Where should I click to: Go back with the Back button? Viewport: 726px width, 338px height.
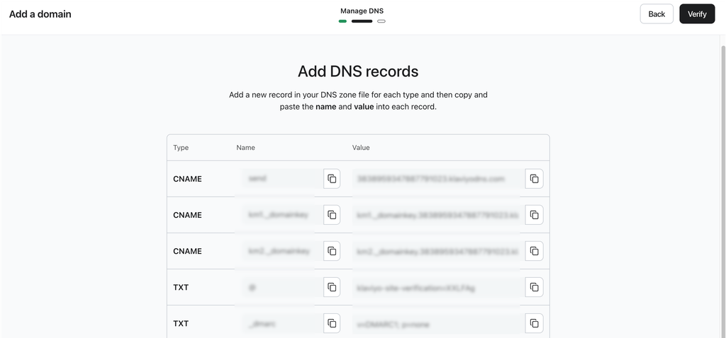click(x=657, y=14)
